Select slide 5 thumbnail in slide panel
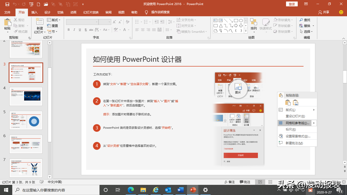This screenshot has width=347, height=195. 26,120
